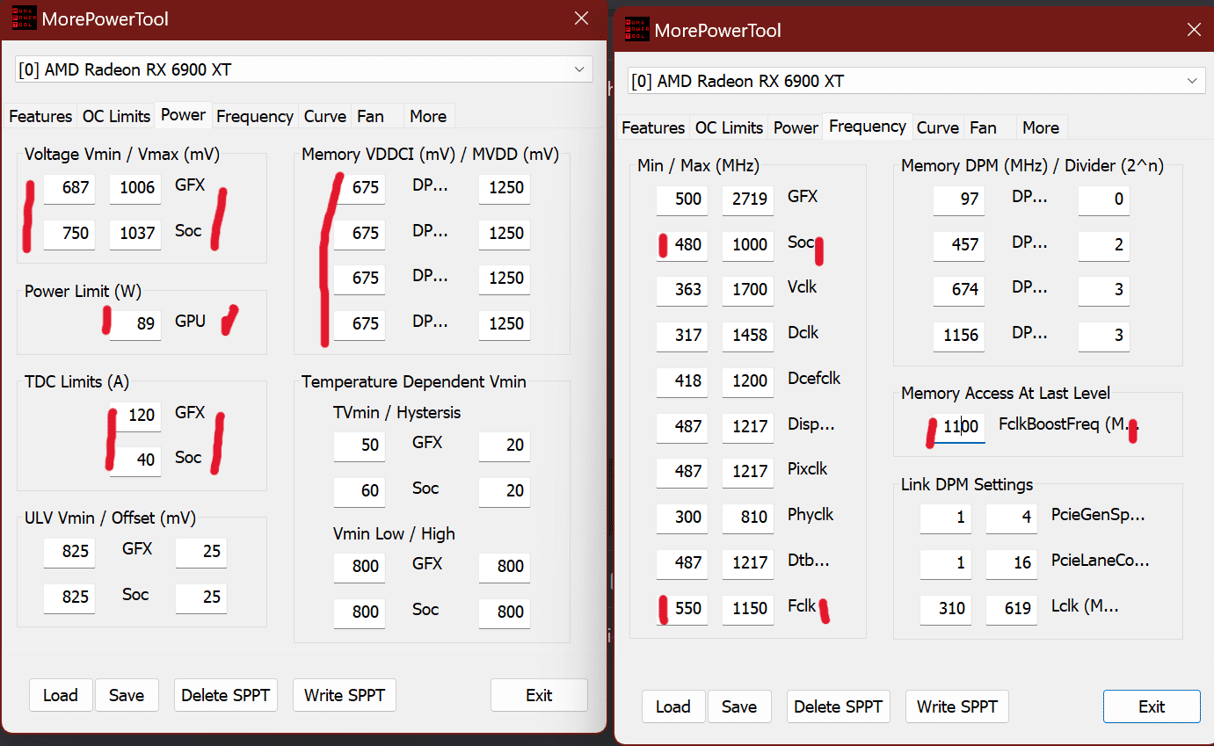Click MorePowerTool logo icon in left window
This screenshot has width=1214, height=746.
pos(24,18)
